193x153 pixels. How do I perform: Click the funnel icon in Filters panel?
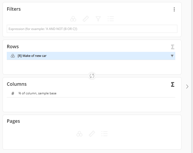point(98,19)
